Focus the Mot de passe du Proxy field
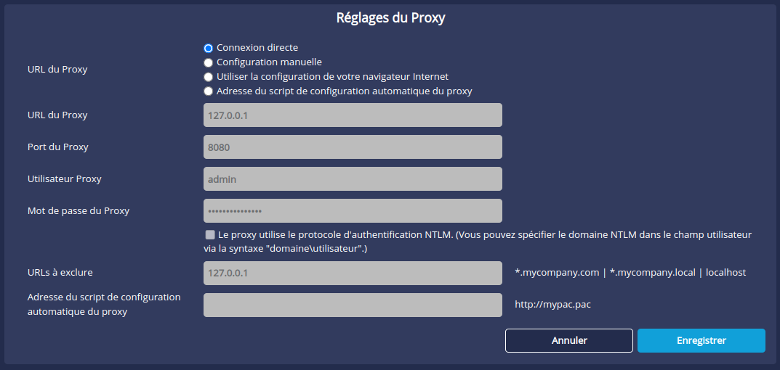The height and width of the screenshot is (370, 780). point(353,210)
